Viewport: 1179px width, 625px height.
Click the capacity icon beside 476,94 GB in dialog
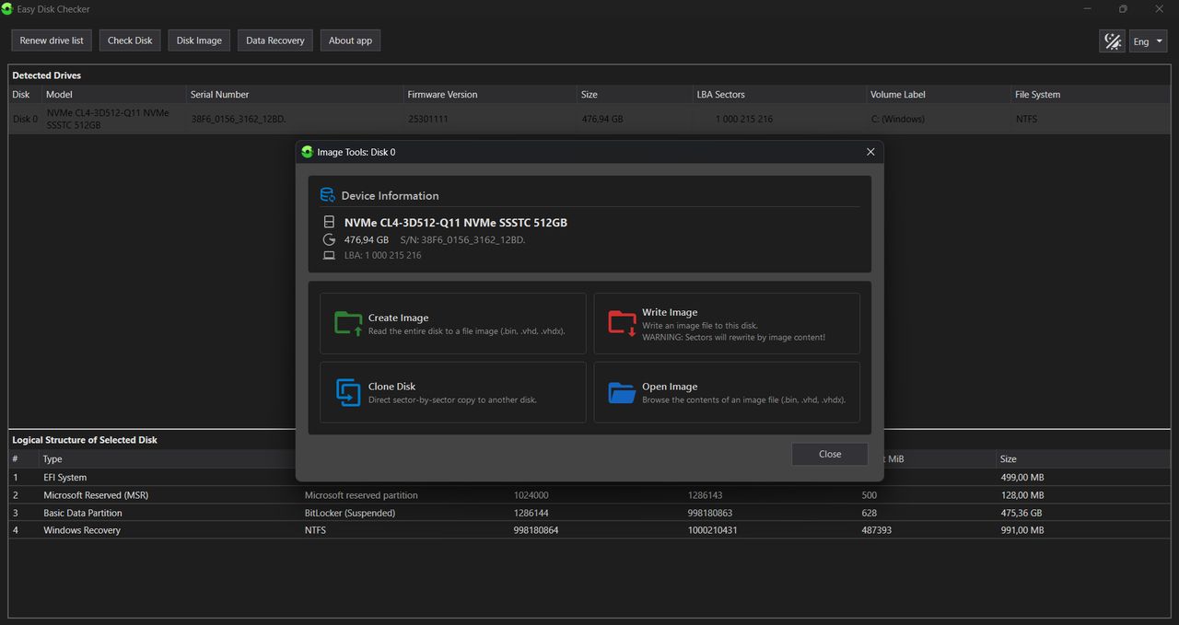[329, 239]
